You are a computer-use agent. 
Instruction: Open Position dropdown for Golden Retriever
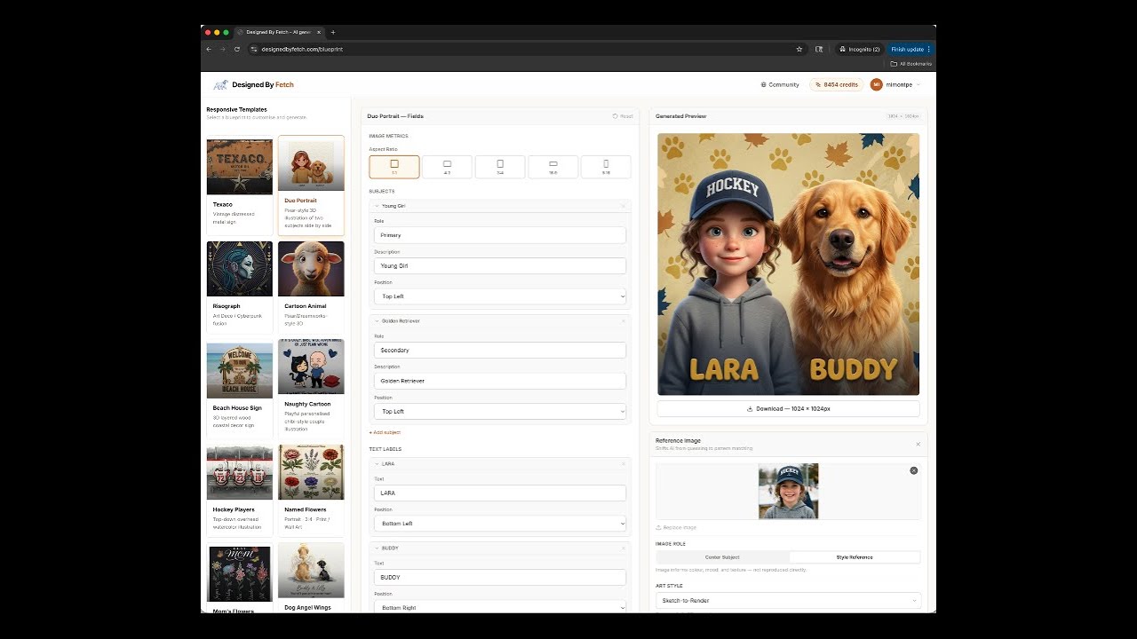[x=500, y=412]
